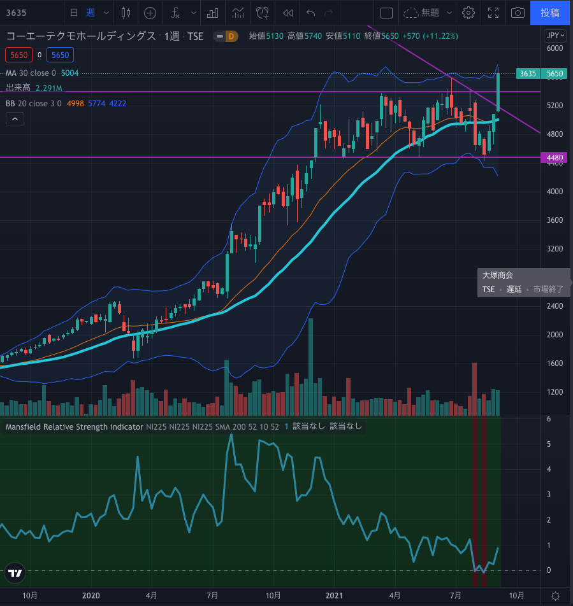Open the layout selection square icon

coord(386,13)
